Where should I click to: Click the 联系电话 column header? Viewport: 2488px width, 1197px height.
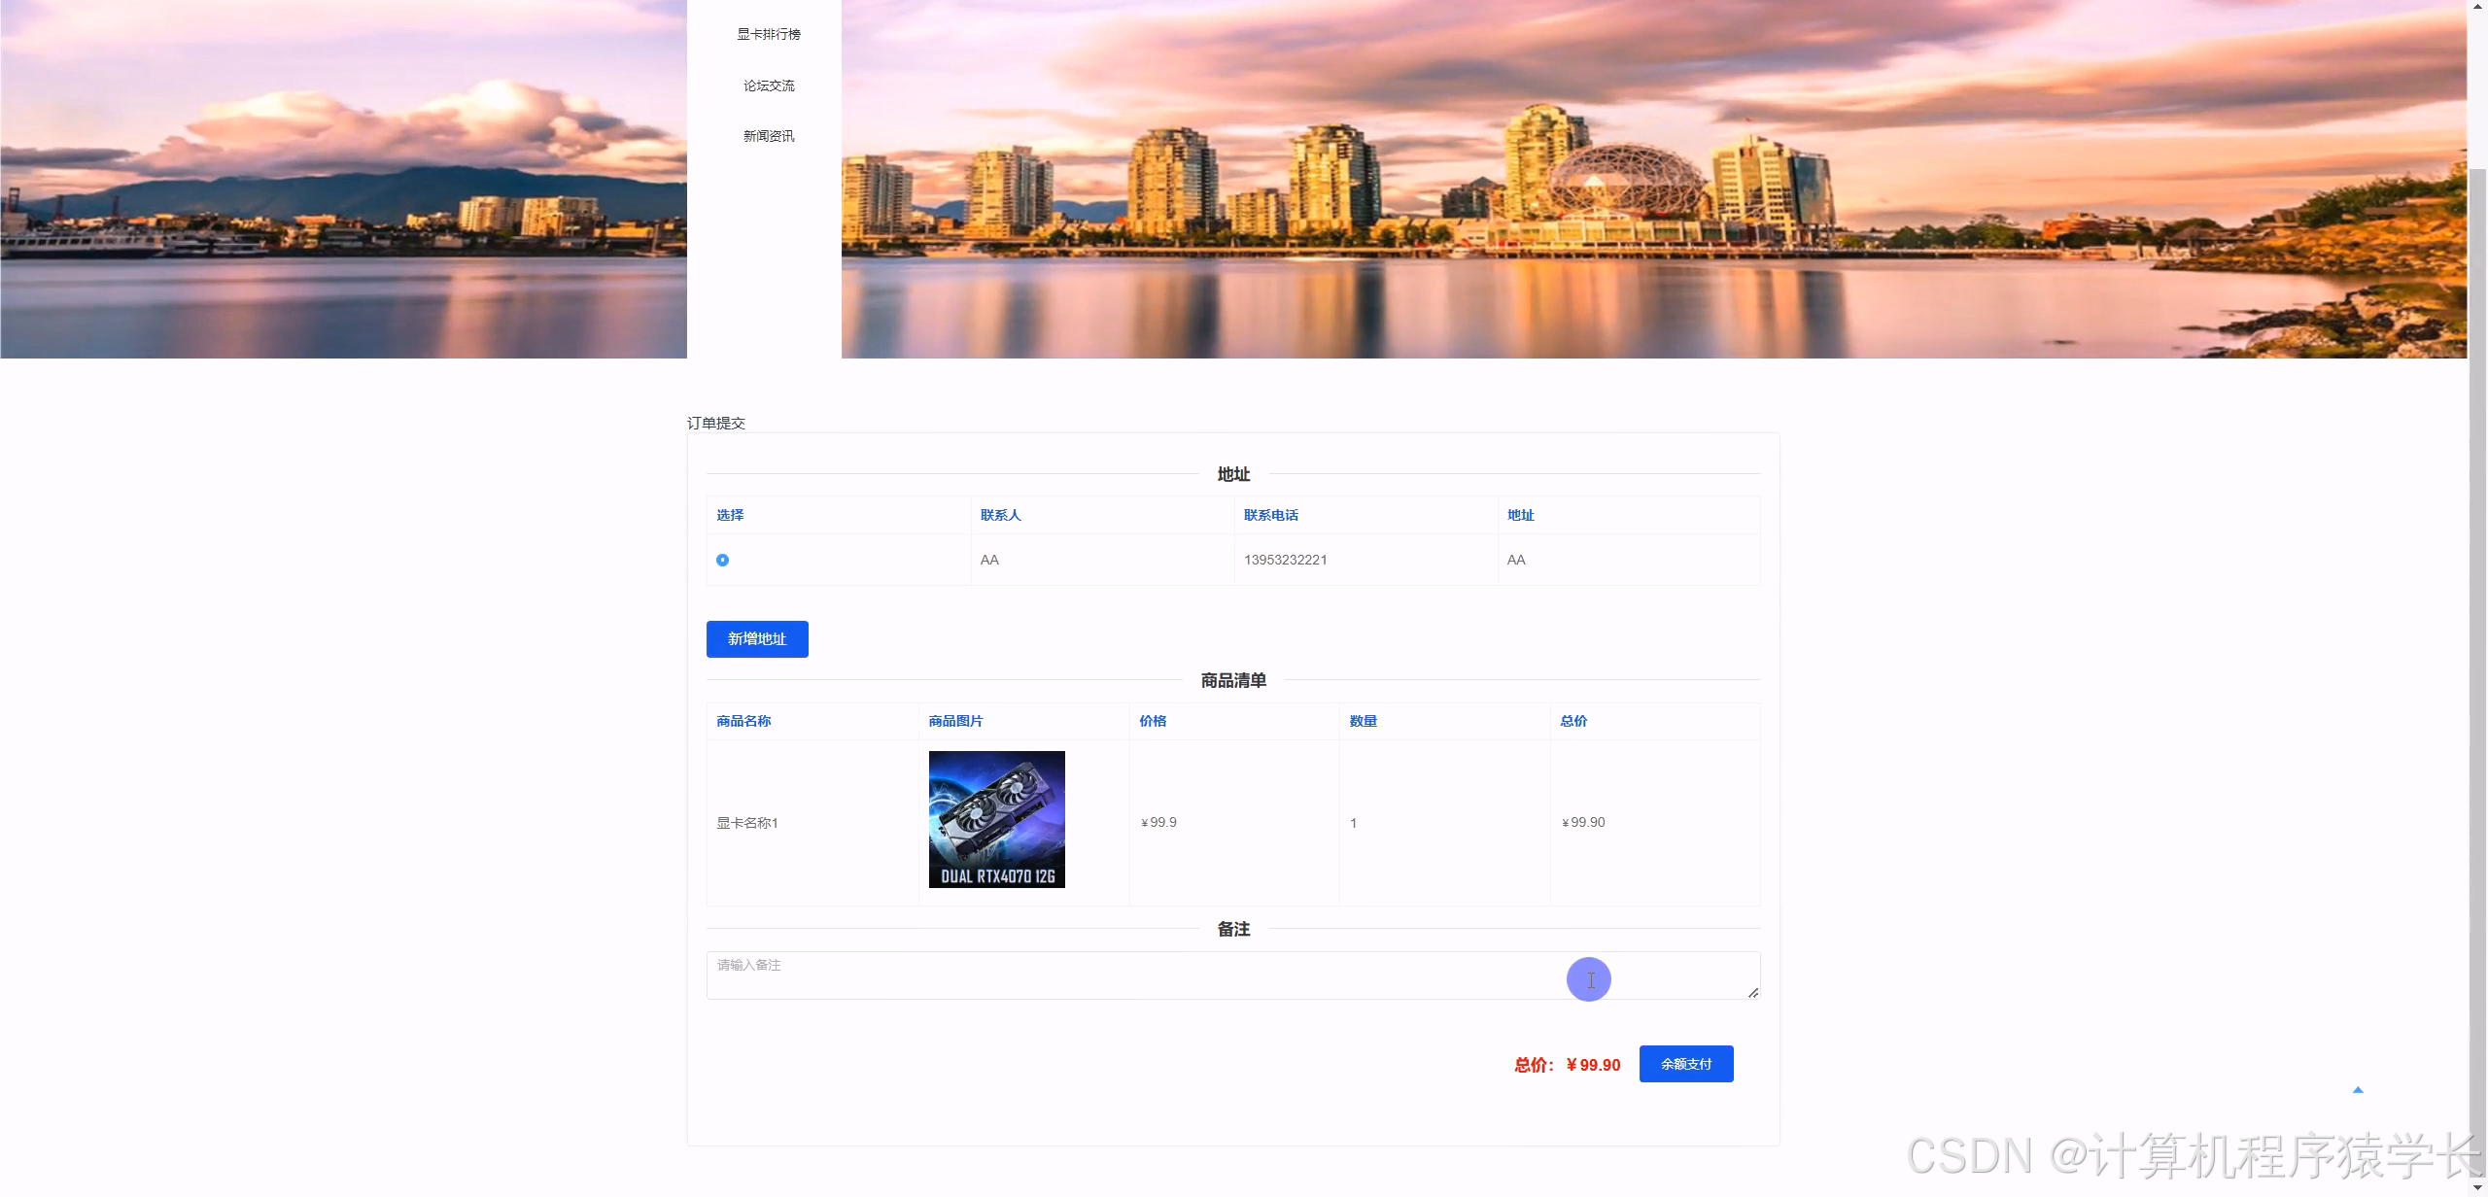pos(1270,515)
